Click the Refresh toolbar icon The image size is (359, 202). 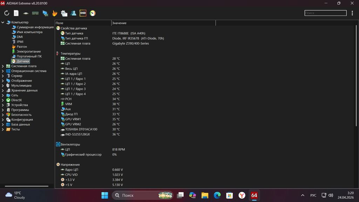point(7,13)
